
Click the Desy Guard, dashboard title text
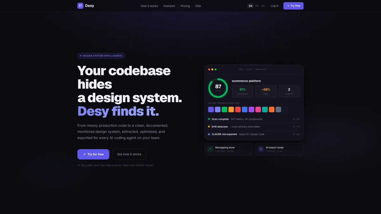click(x=253, y=69)
